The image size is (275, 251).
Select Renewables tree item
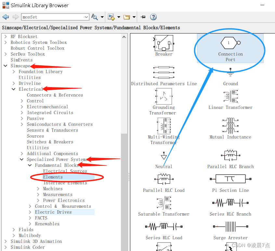pyautogui.click(x=47, y=224)
